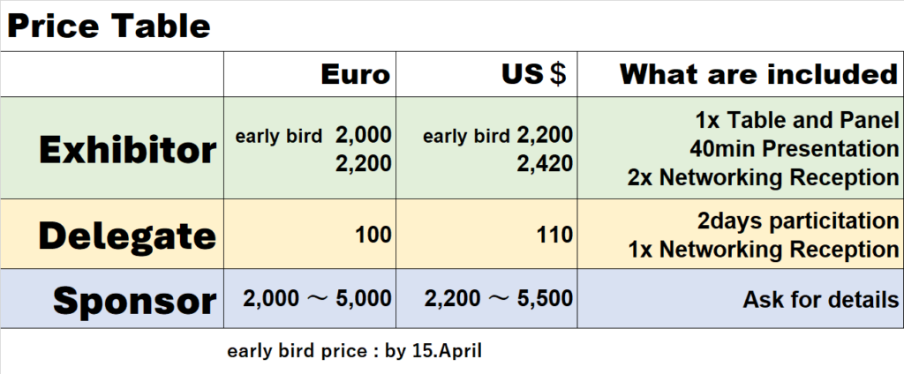
Task: Click the Exhibitor 2x Networking Reception text
Action: click(764, 176)
